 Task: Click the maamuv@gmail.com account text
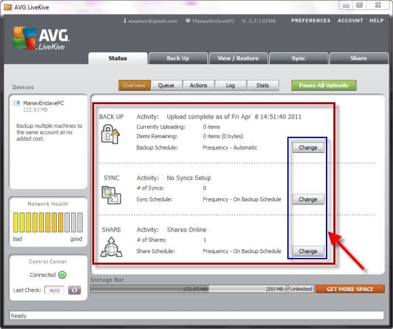pyautogui.click(x=152, y=21)
